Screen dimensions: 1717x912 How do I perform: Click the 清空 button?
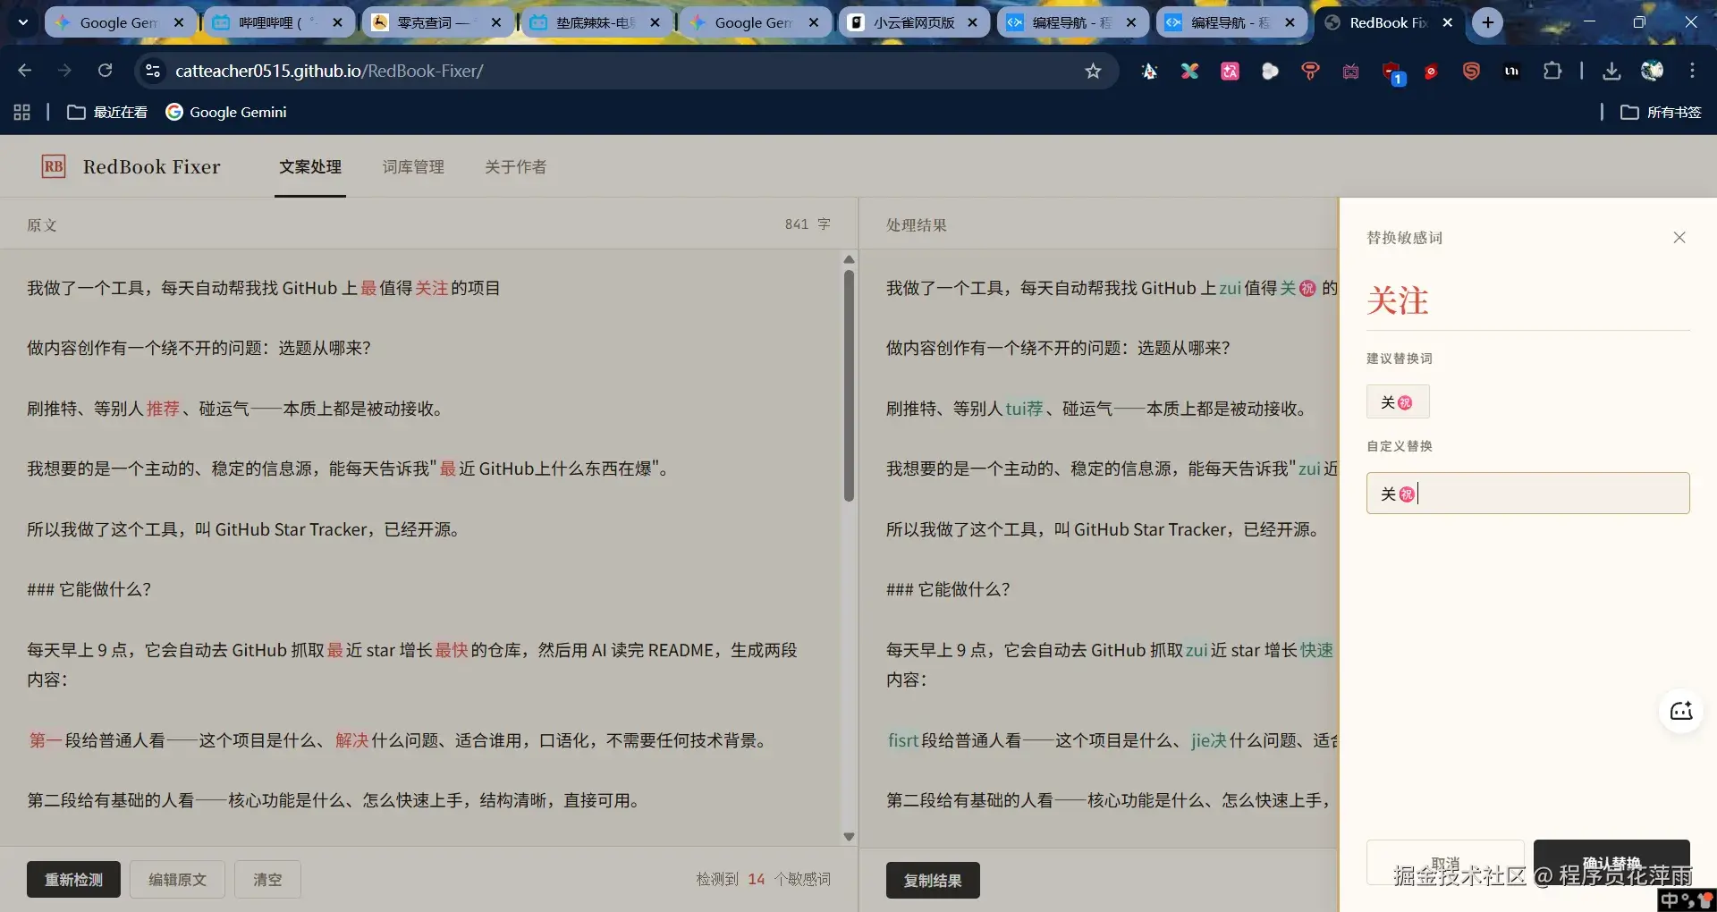click(x=267, y=880)
